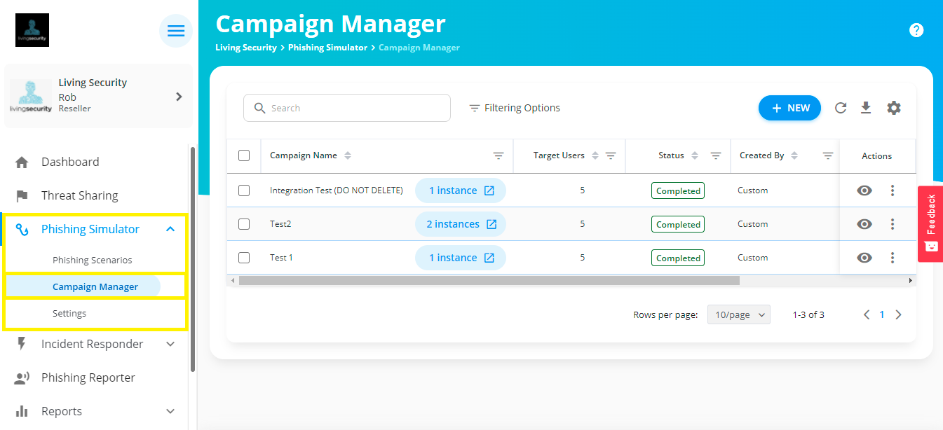This screenshot has height=430, width=943.
Task: Click the 1-3 of 3 count
Action: (x=808, y=315)
